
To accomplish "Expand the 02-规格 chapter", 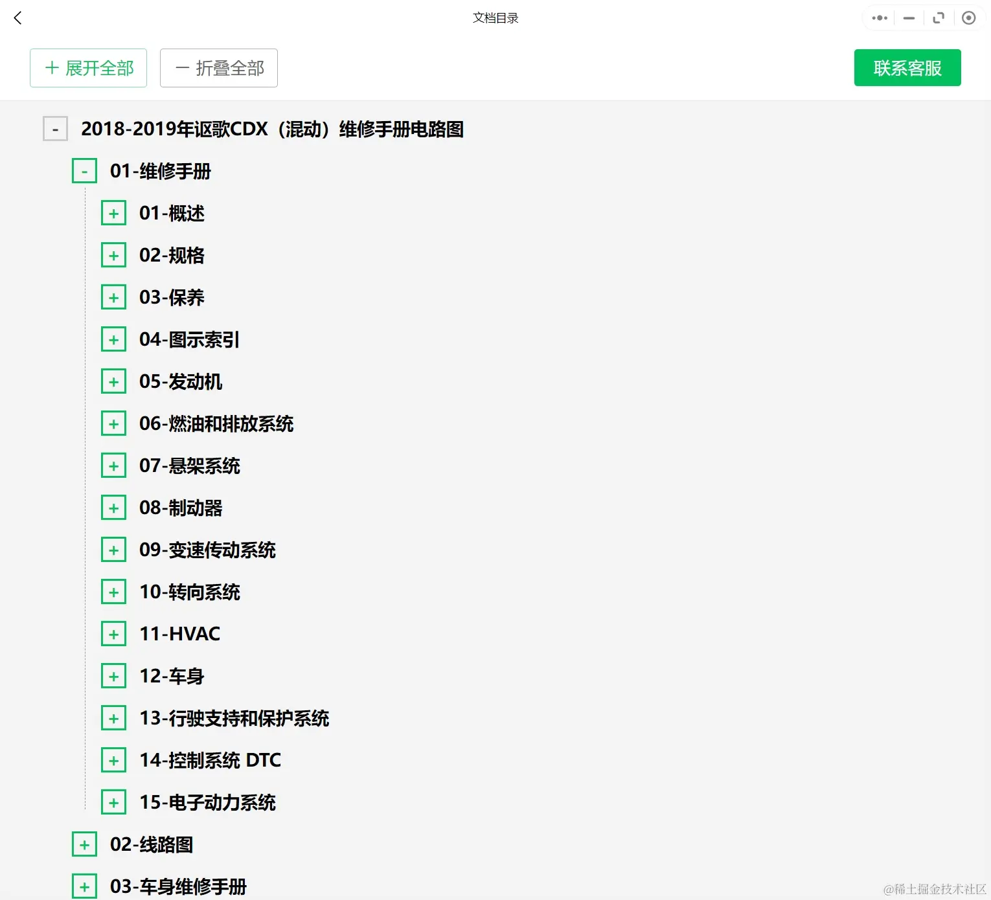I will point(114,254).
